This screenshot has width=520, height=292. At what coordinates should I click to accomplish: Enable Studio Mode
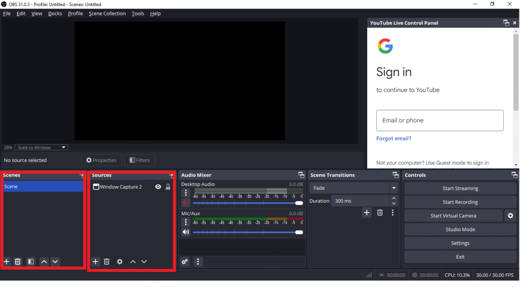pos(460,230)
